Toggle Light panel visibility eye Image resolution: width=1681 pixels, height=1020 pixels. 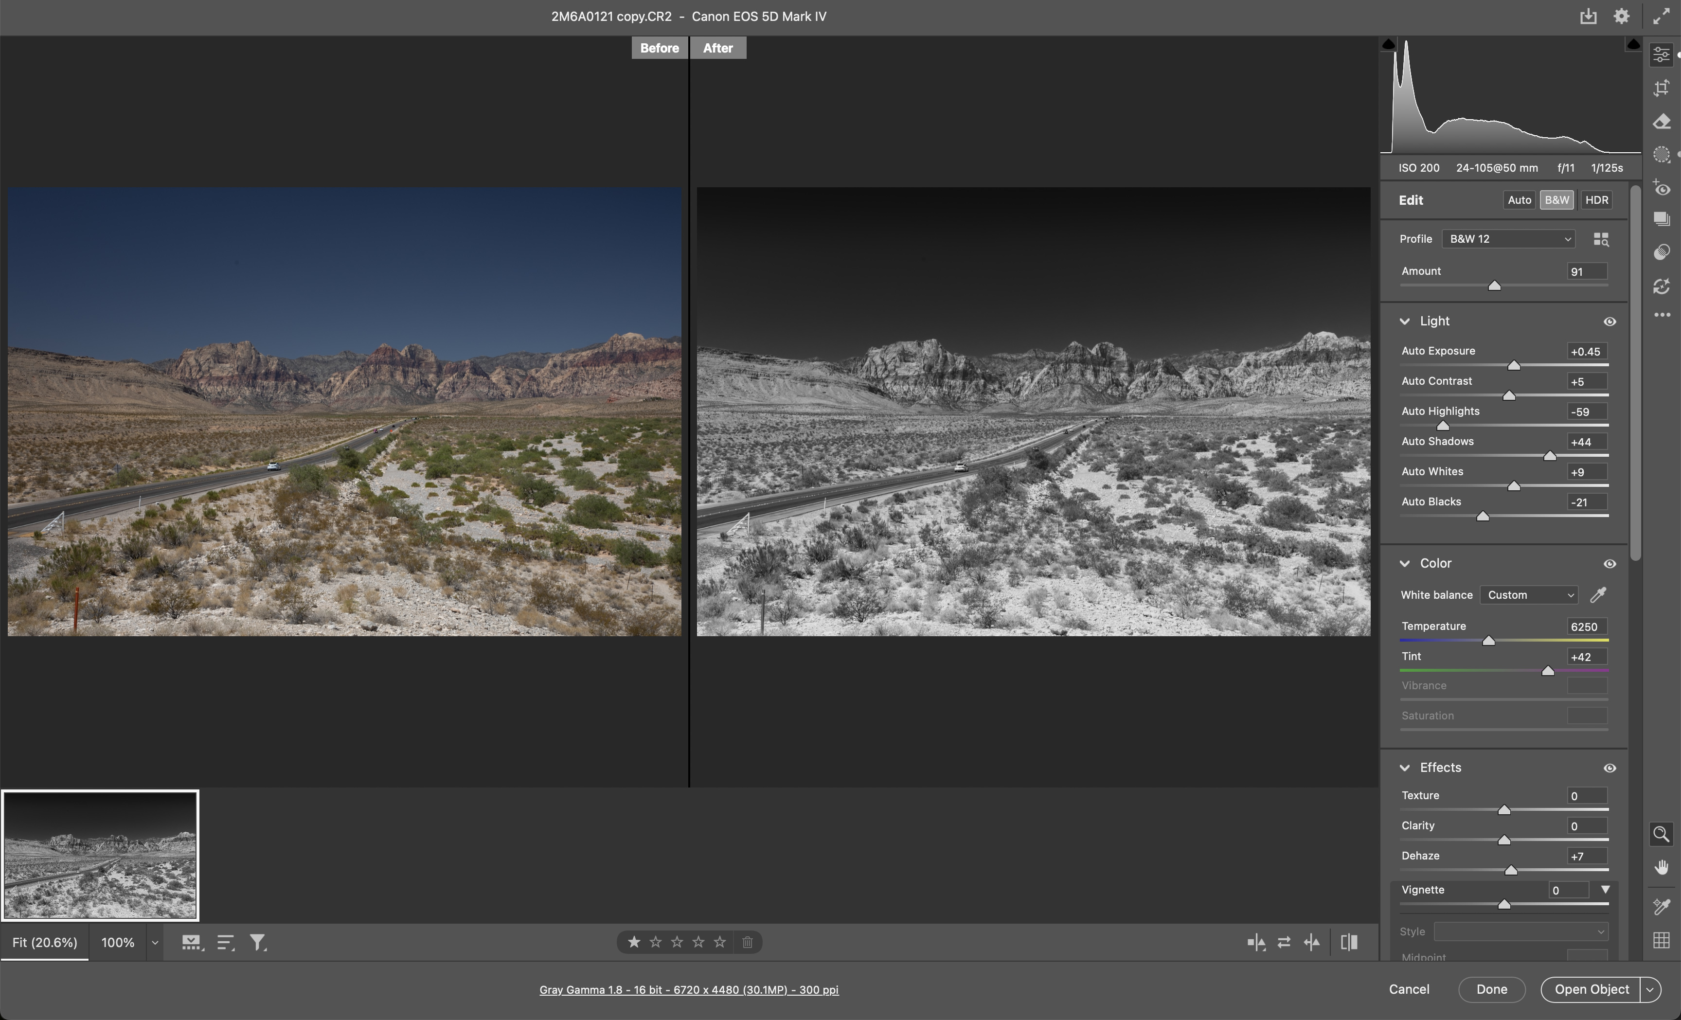1609,322
